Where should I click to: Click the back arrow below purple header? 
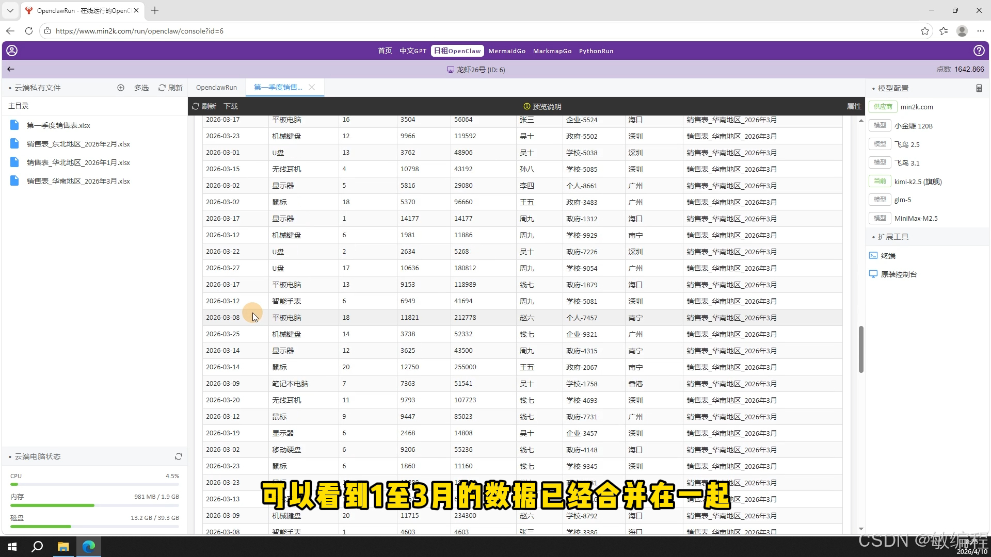click(11, 69)
